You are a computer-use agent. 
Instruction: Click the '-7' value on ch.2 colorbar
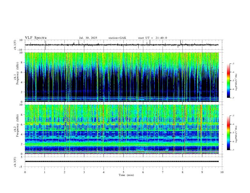(233, 150)
